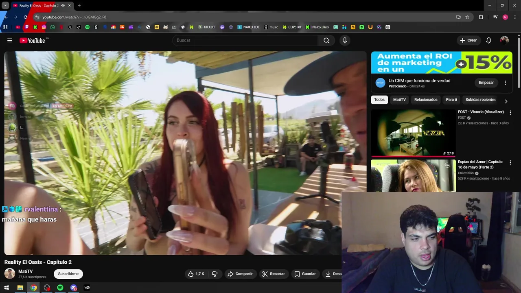
Task: Open Twitch bookmark in bookmarks bar
Action: pos(26,27)
